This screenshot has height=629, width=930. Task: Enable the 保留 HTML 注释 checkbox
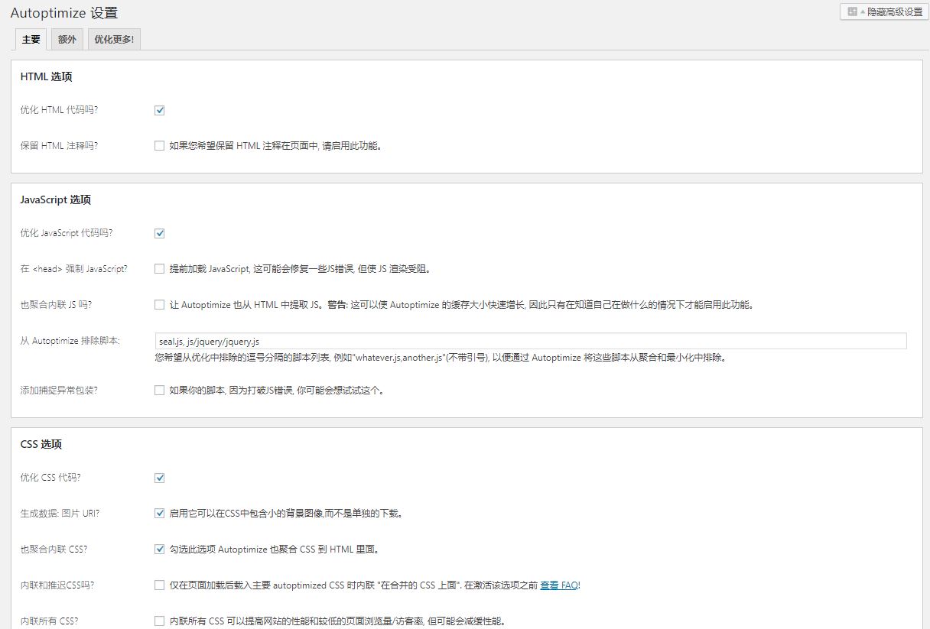(159, 145)
